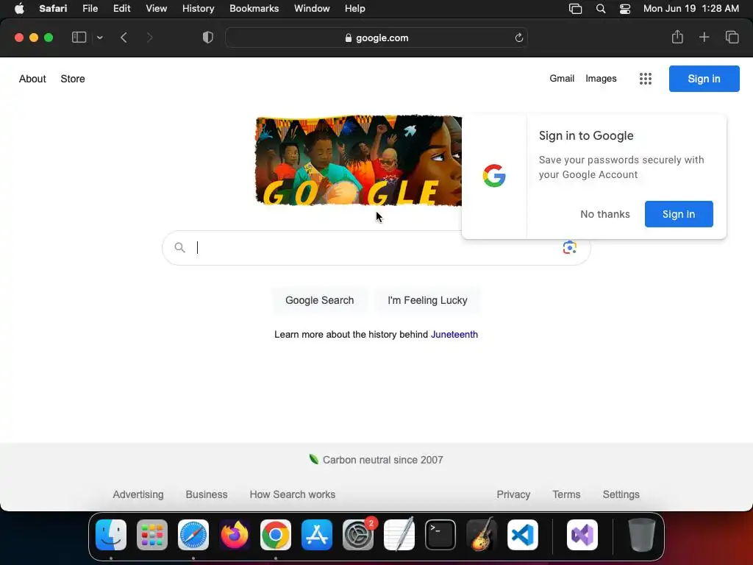This screenshot has width=753, height=565.
Task: Search by image with the camera icon
Action: click(570, 247)
